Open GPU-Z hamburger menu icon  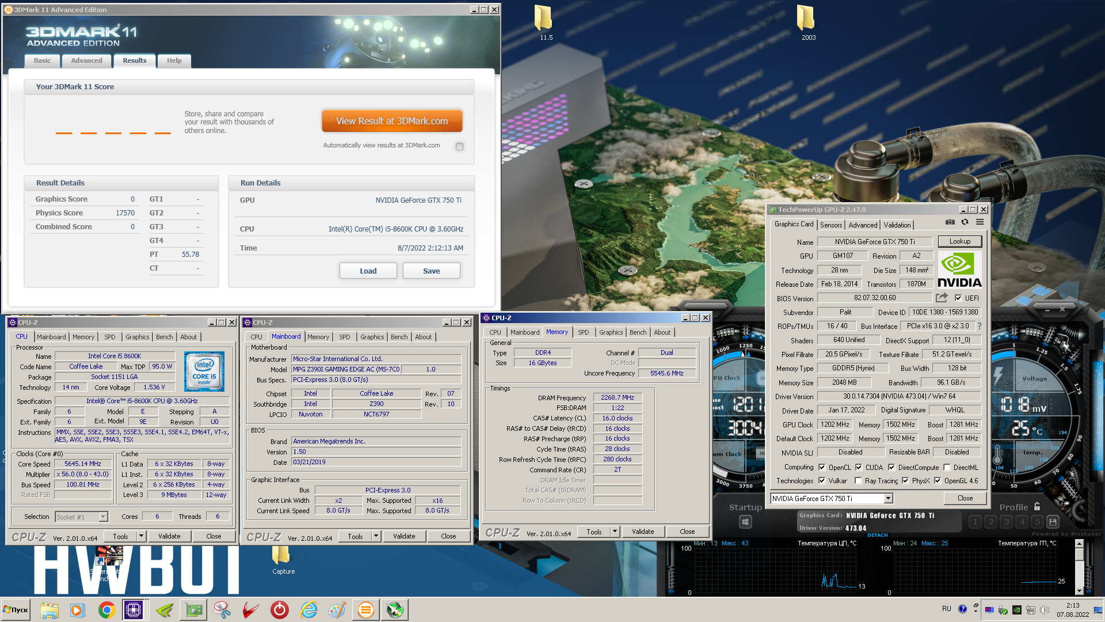tap(980, 222)
